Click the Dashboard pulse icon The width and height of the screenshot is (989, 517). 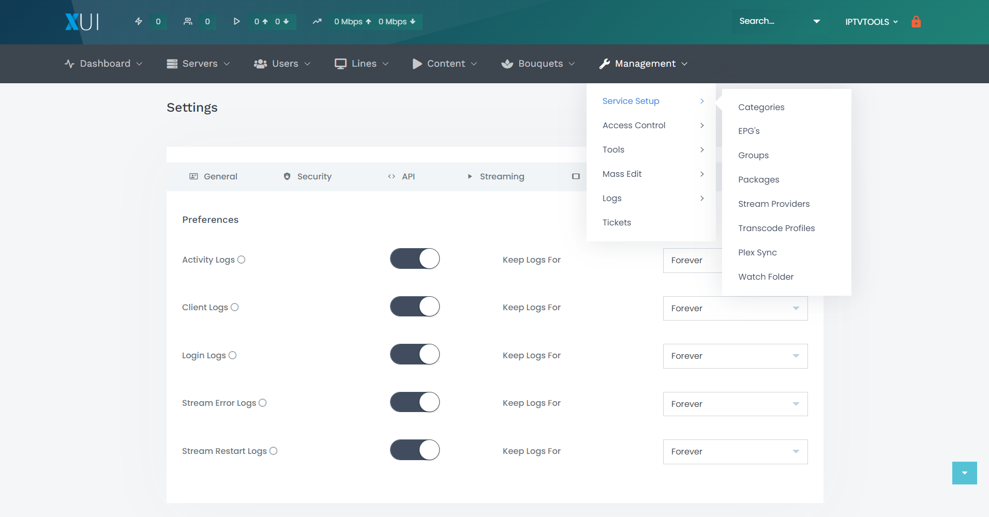(x=69, y=64)
